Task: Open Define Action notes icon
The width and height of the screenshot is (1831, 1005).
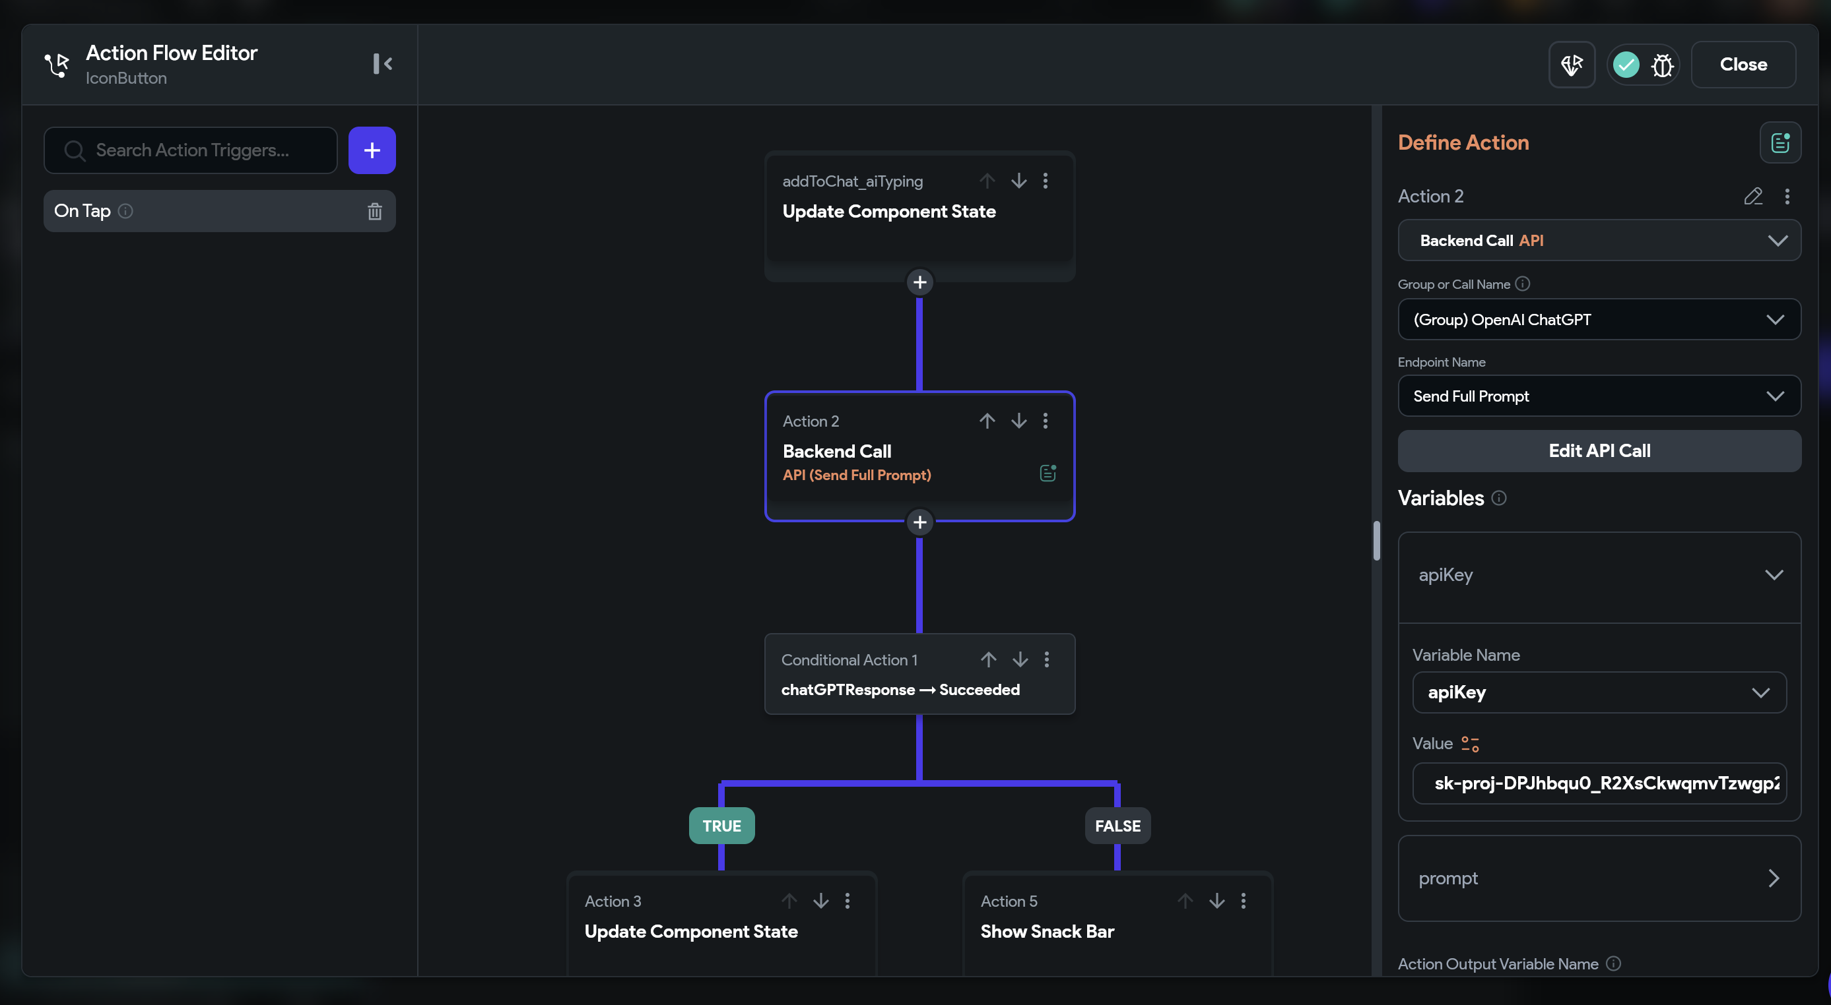Action: [x=1780, y=142]
